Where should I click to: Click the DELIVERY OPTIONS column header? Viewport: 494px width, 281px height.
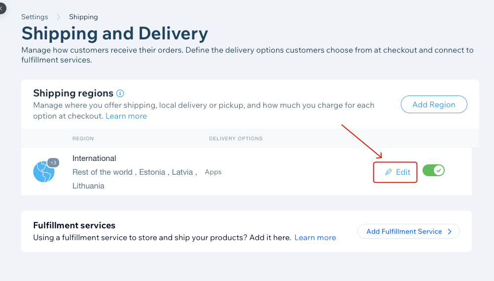(x=236, y=138)
